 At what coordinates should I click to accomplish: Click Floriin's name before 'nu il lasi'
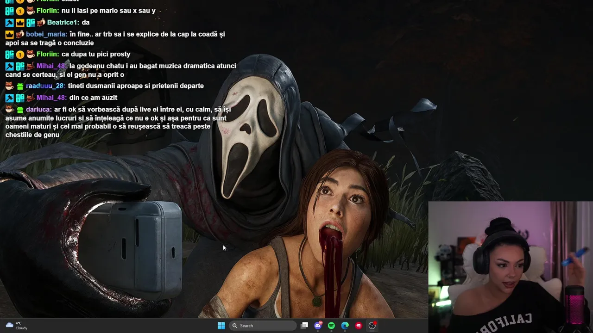[47, 11]
